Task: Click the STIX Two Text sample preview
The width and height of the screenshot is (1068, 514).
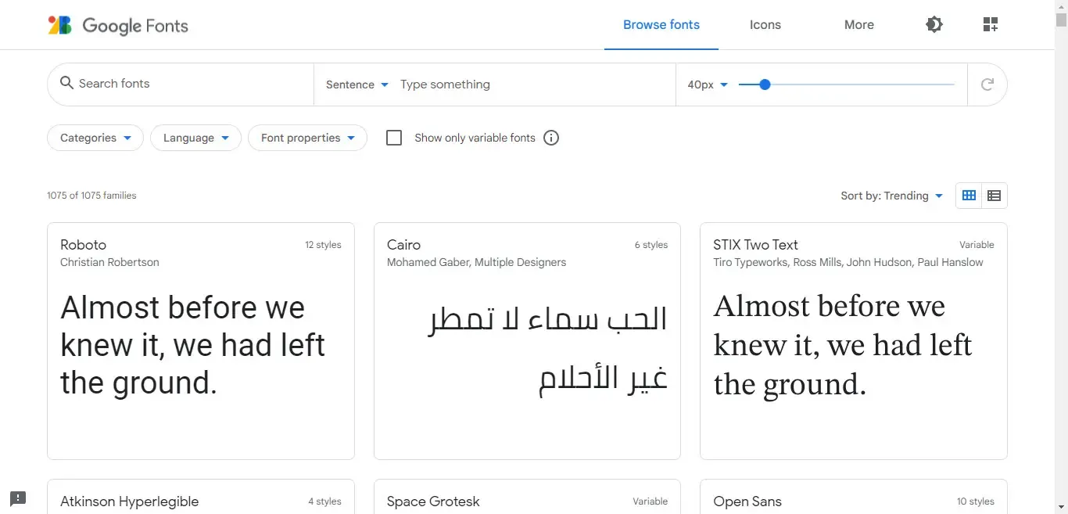Action: coord(843,345)
